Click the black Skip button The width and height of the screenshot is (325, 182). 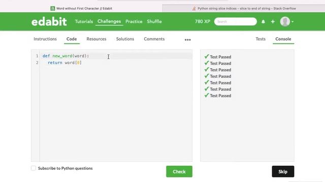283,171
